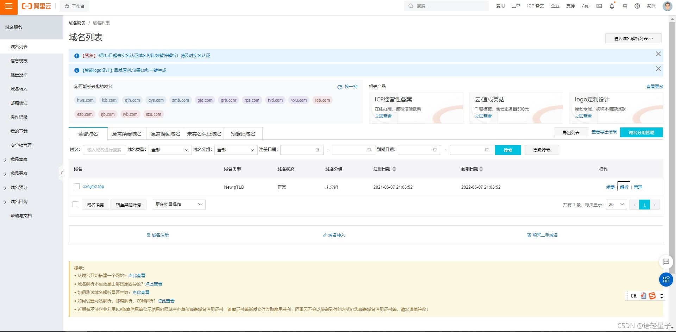676x332 pixels.
Task: Open the notifications bell icon
Action: tap(612, 6)
